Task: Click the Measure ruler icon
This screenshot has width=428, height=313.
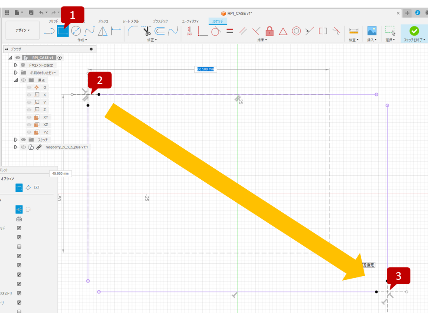Action: (x=354, y=31)
